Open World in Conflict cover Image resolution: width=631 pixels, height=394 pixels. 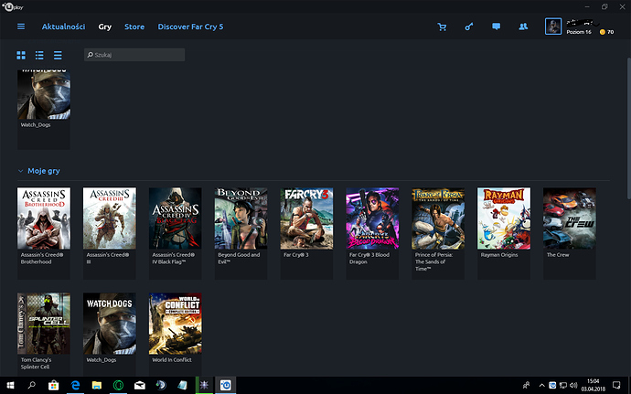tap(176, 324)
